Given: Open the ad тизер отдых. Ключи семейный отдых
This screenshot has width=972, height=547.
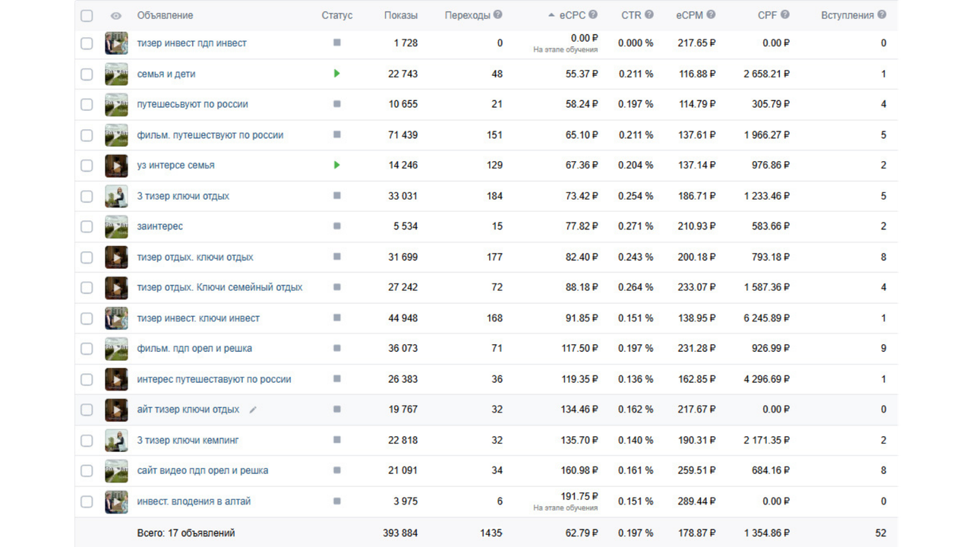Looking at the screenshot, I should coord(219,287).
